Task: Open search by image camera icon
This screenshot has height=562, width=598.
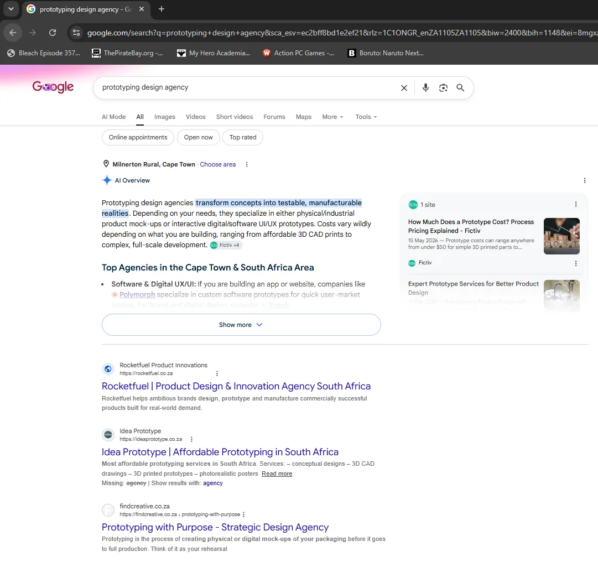Action: [x=443, y=88]
